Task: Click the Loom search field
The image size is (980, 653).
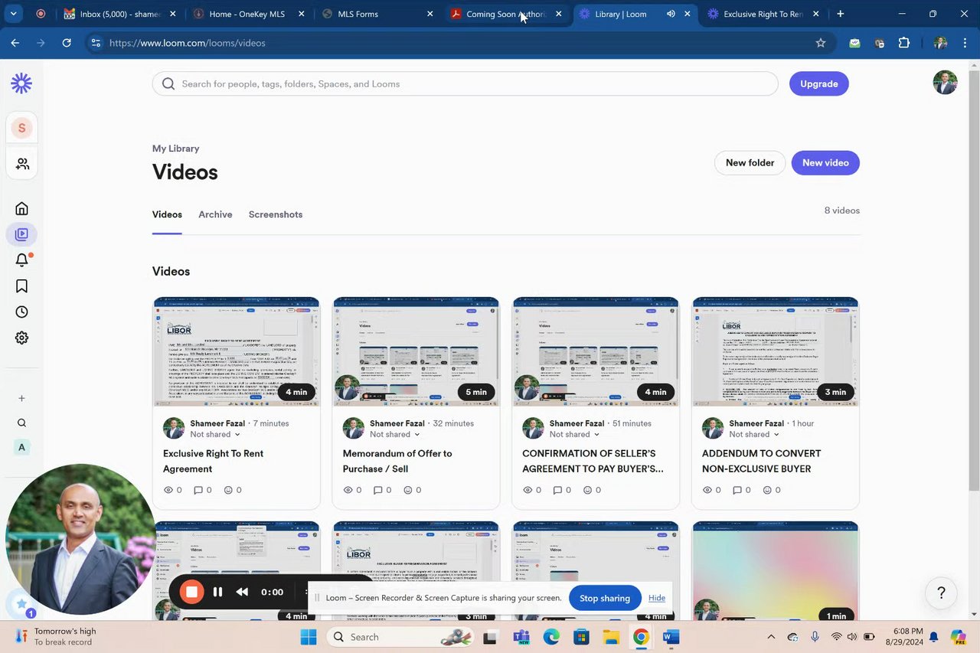Action: point(465,83)
